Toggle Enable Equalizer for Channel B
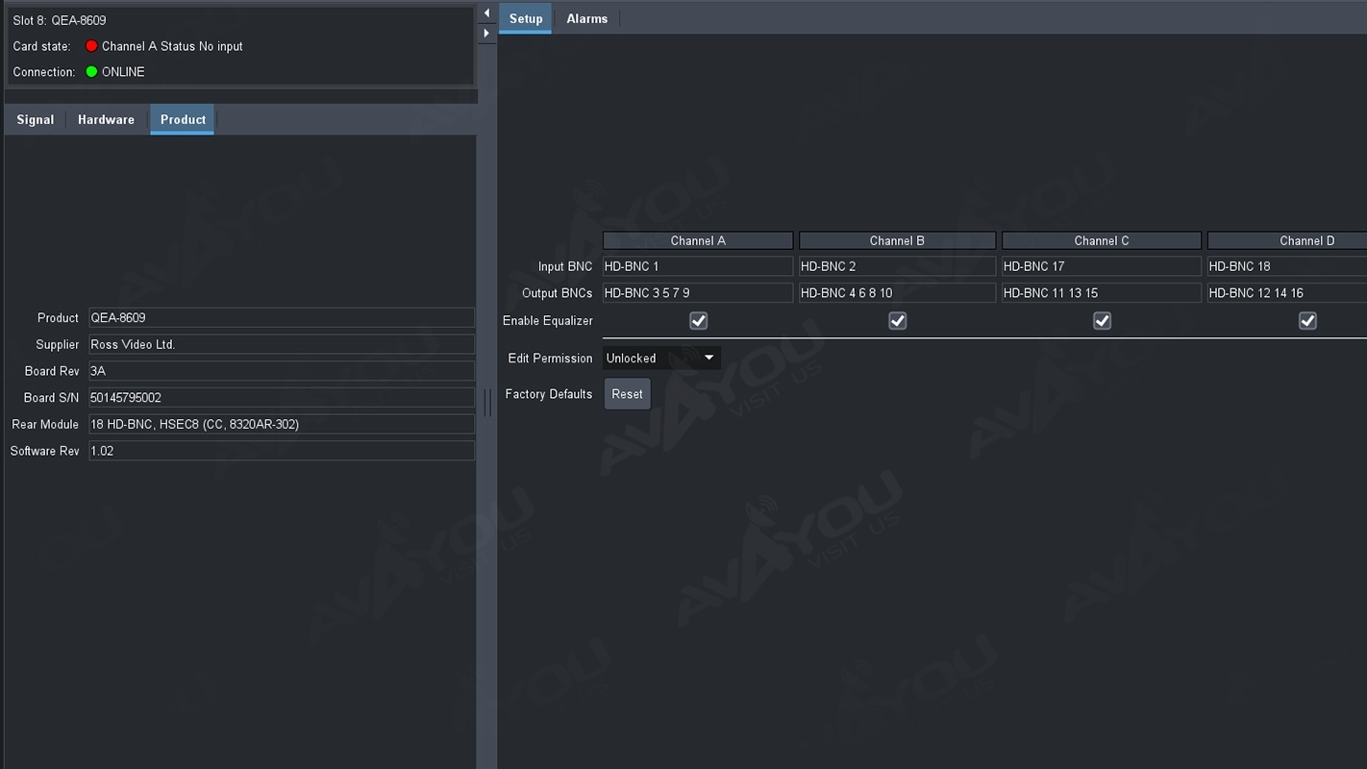 tap(898, 321)
